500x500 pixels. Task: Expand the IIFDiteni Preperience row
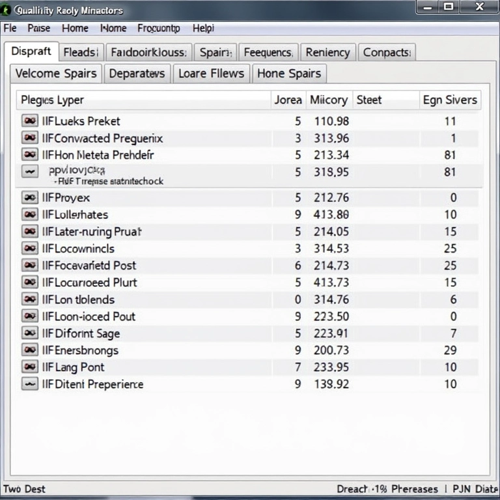(x=29, y=384)
